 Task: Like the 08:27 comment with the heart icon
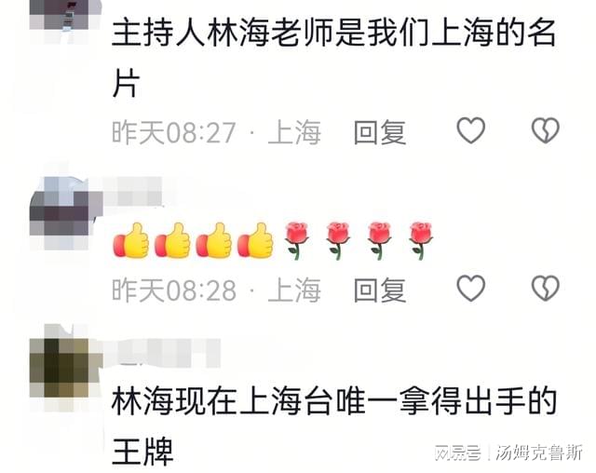point(470,130)
